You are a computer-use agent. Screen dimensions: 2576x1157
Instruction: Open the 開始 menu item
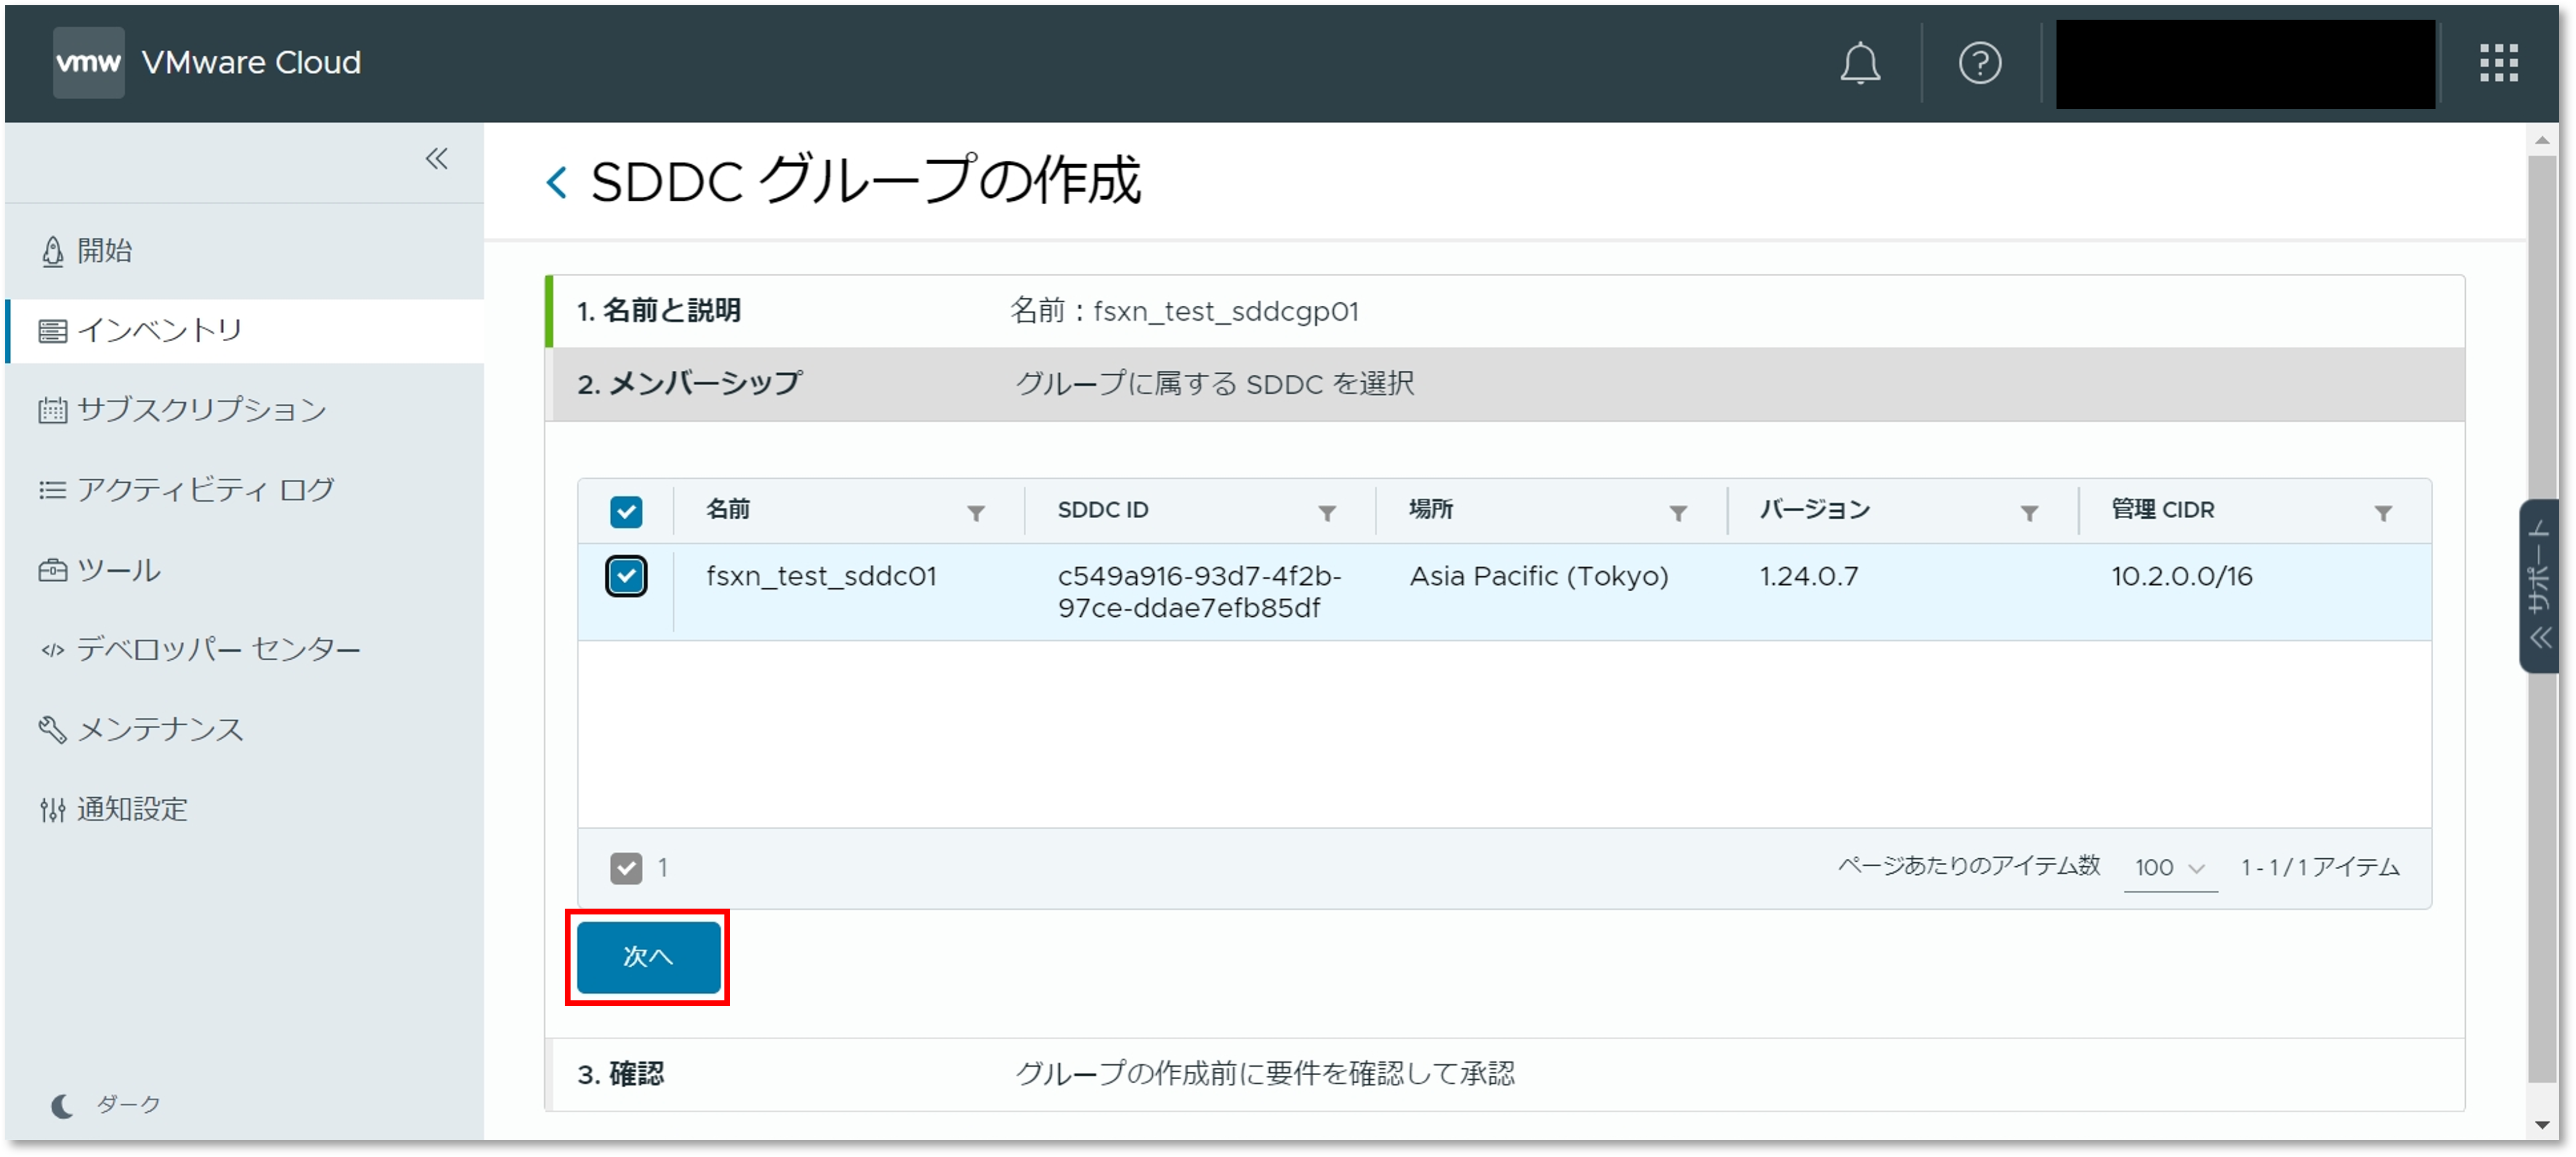(245, 250)
